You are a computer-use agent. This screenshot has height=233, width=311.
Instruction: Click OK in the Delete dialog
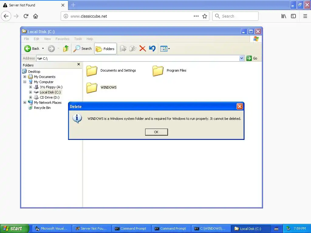tap(156, 132)
